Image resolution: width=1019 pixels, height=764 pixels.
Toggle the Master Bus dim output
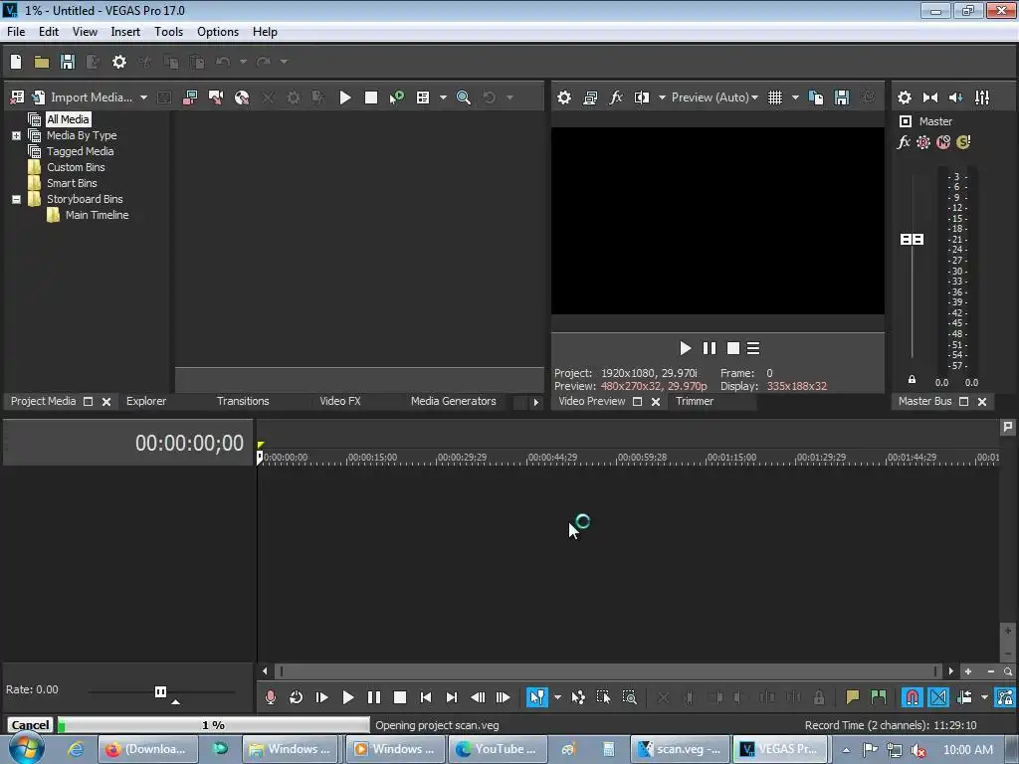tap(956, 97)
